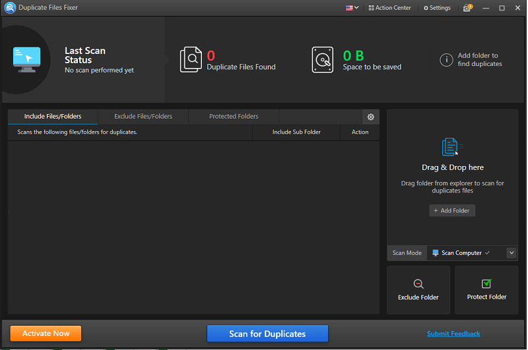Click the info icon beside Add folder hint

[446, 61]
